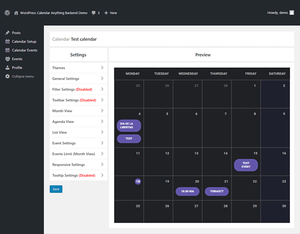Image resolution: width=300 pixels, height=234 pixels.
Task: Expand the Toolbar Settings chevron
Action: click(x=102, y=100)
